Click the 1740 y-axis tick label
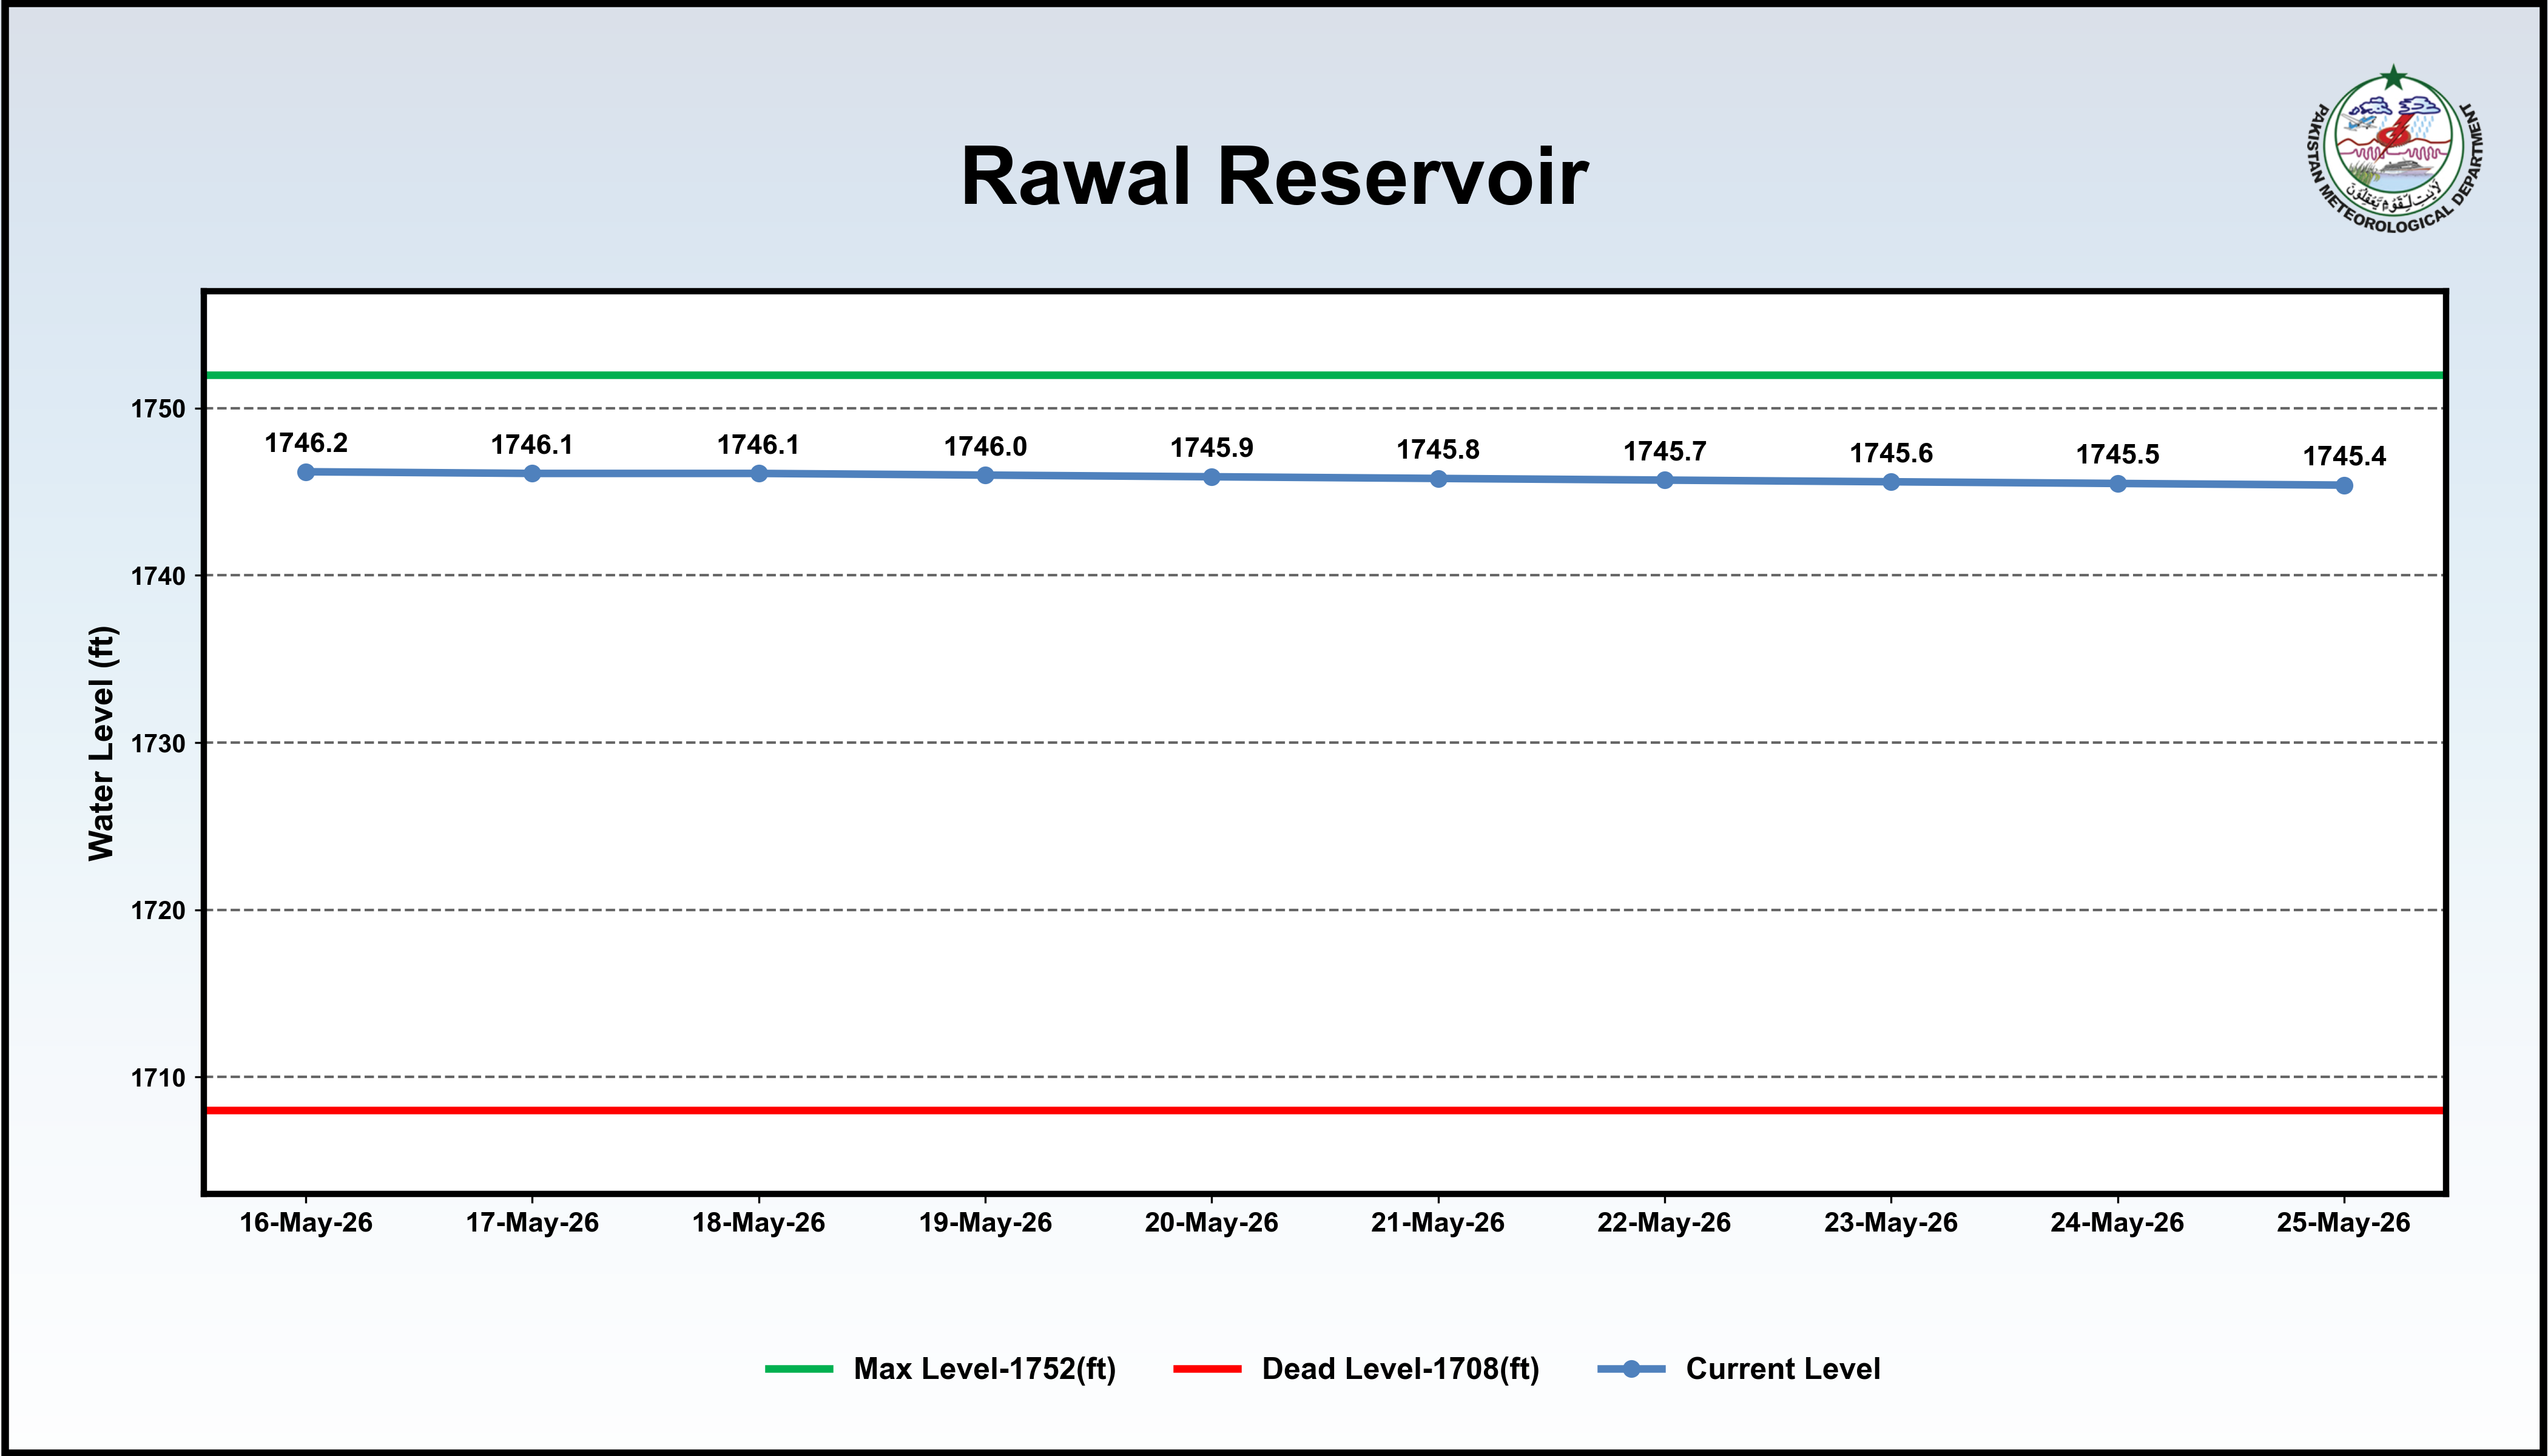 [158, 576]
